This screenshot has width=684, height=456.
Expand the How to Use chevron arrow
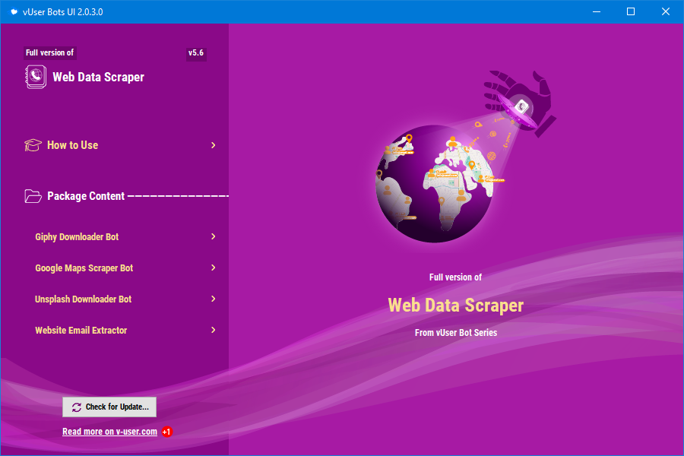214,145
